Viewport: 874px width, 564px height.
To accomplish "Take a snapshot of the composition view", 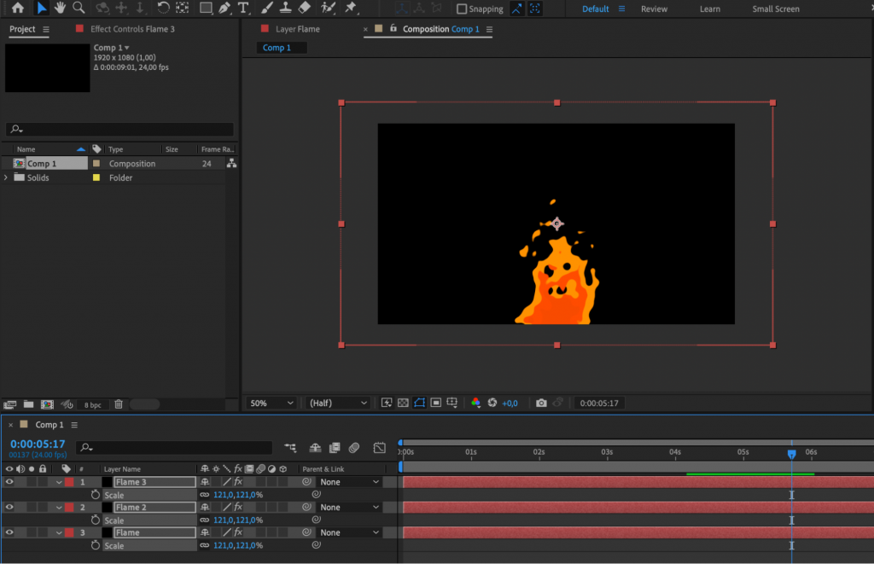I will (x=541, y=403).
